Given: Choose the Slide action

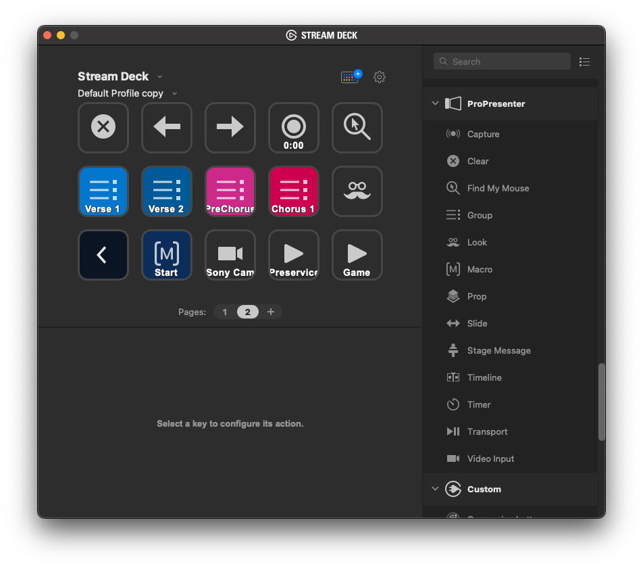Looking at the screenshot, I should [510, 324].
